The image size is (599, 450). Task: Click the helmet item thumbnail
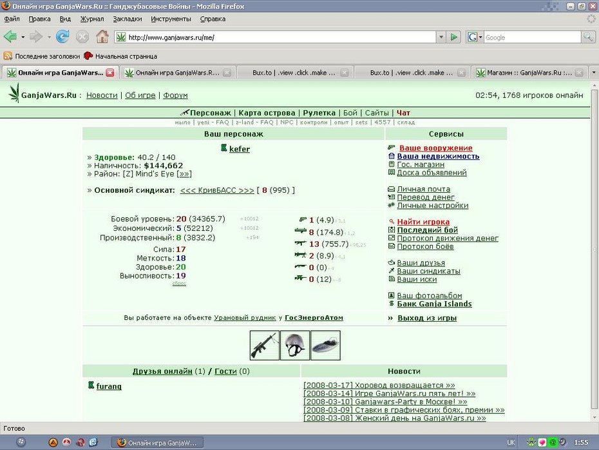(295, 346)
